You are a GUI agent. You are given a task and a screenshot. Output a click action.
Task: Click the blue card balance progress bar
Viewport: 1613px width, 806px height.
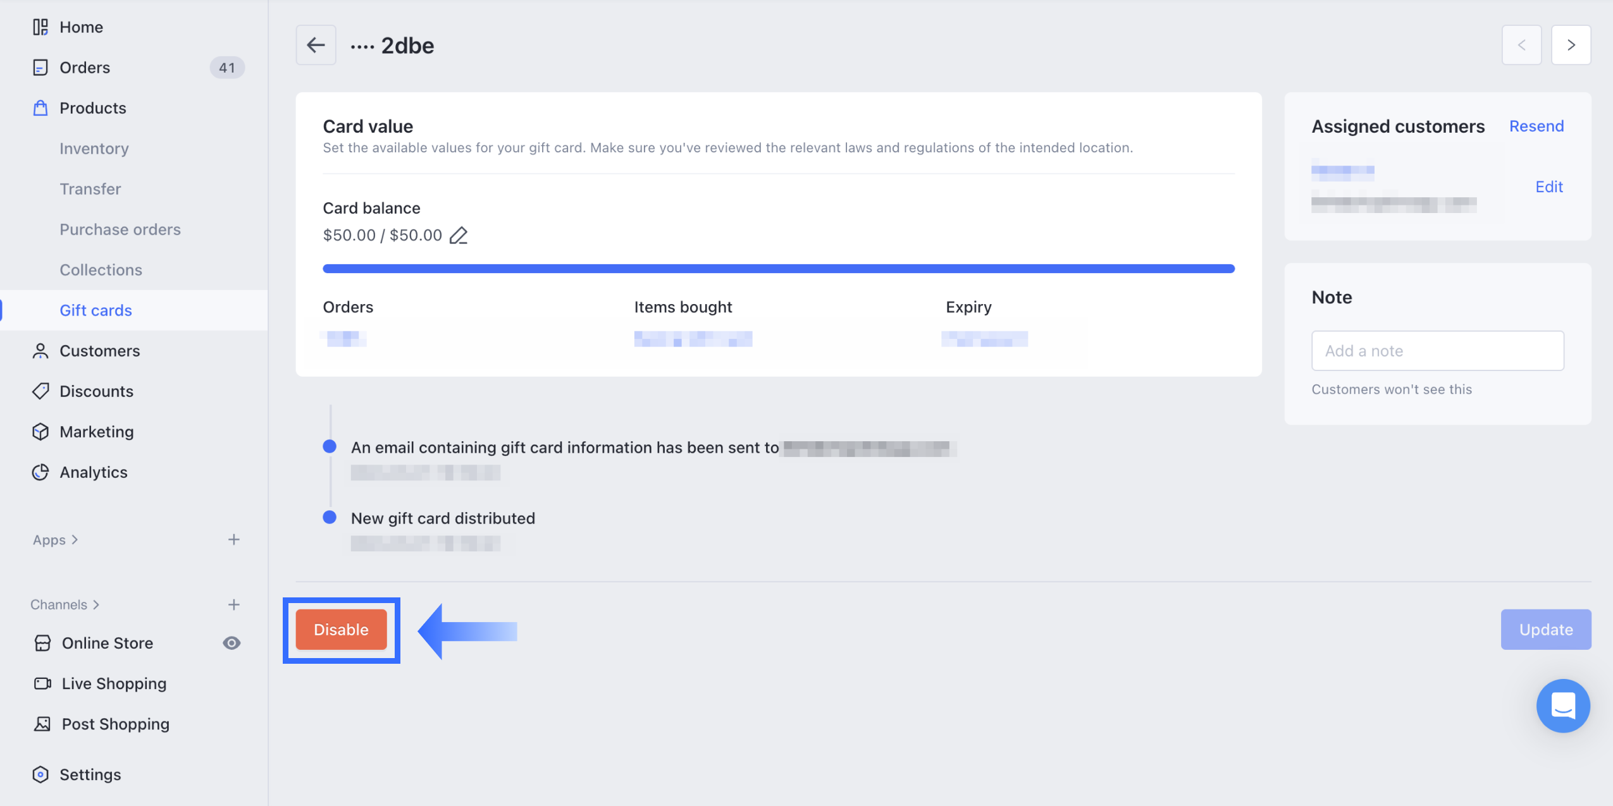778,269
